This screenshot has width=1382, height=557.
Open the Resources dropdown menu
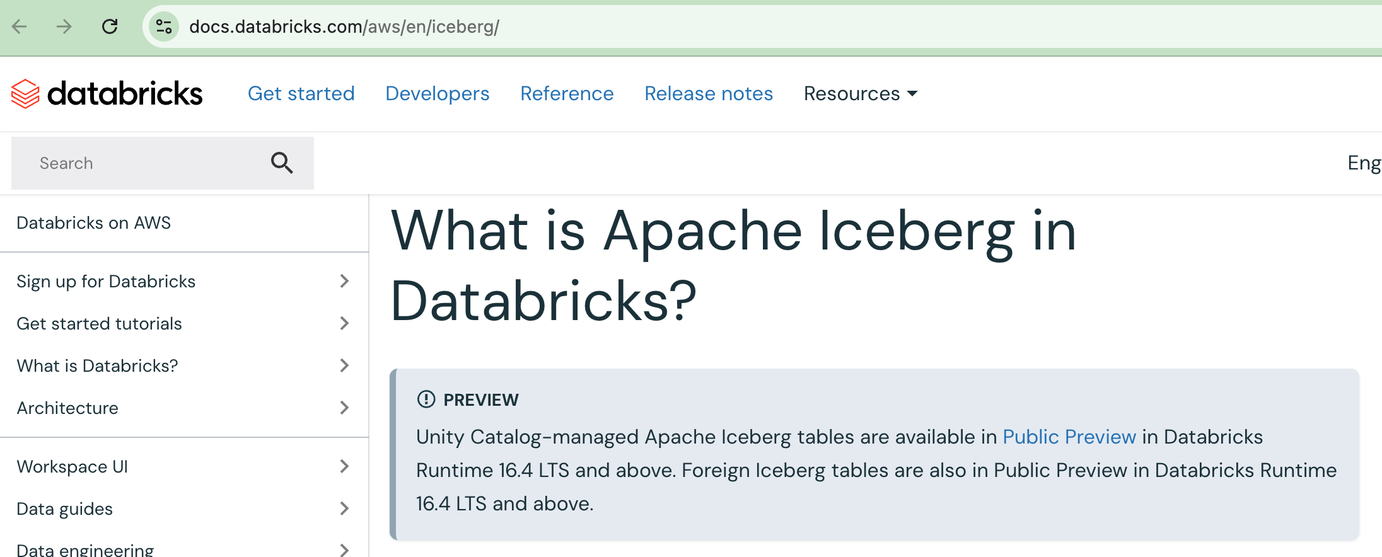coord(861,93)
